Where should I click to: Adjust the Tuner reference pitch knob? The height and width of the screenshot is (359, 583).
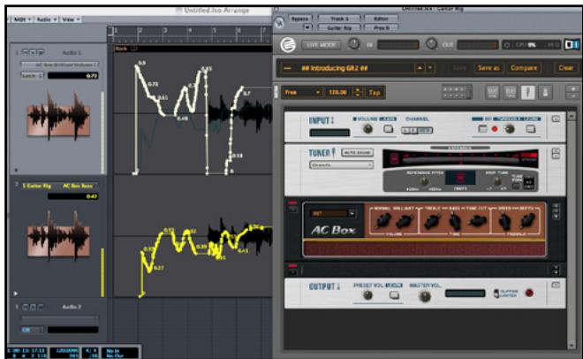point(423,181)
